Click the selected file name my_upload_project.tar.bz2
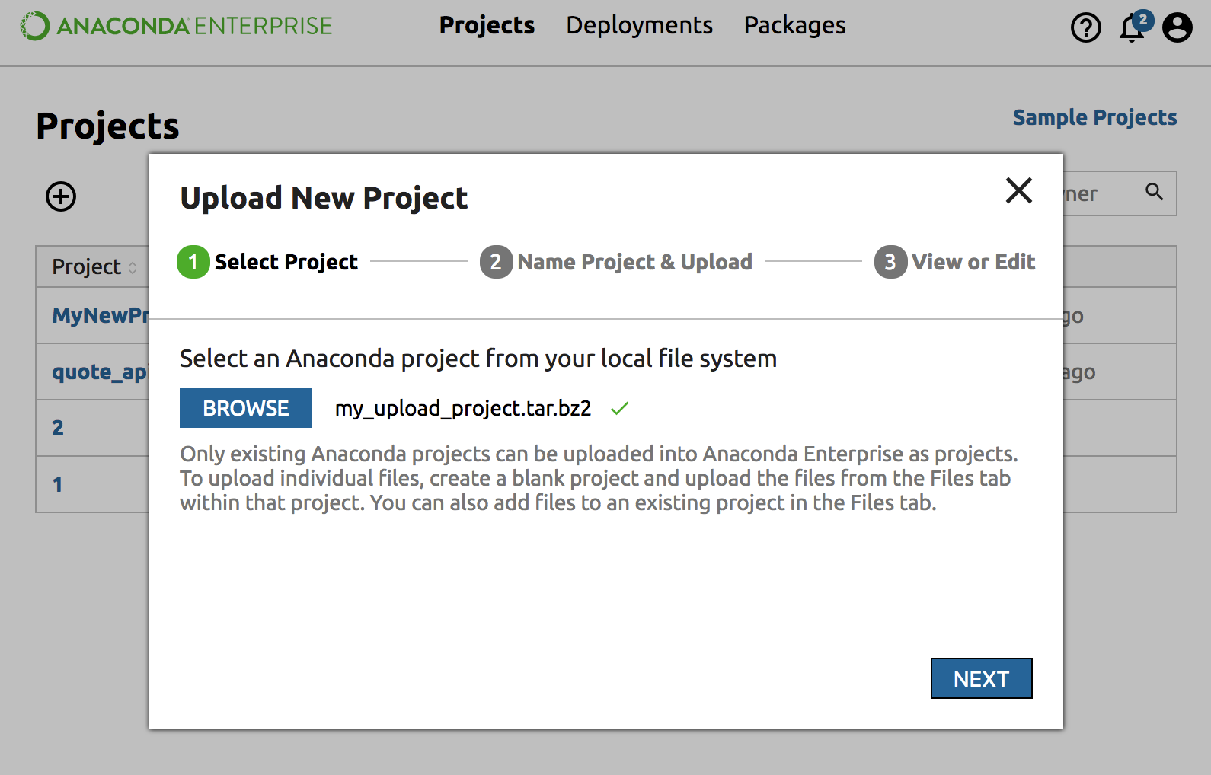This screenshot has width=1211, height=775. 463,409
